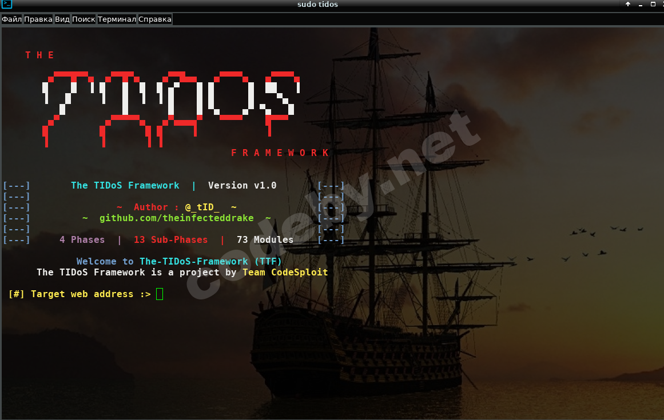Click the '[#] Target web address :>' prompt text
Screen dimensions: 664x420
tap(79, 294)
